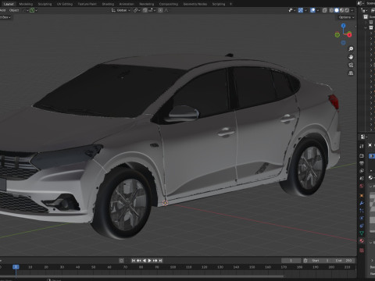Click the zoom magnifier viewport icon
The width and height of the screenshot is (375, 281).
(x=351, y=49)
